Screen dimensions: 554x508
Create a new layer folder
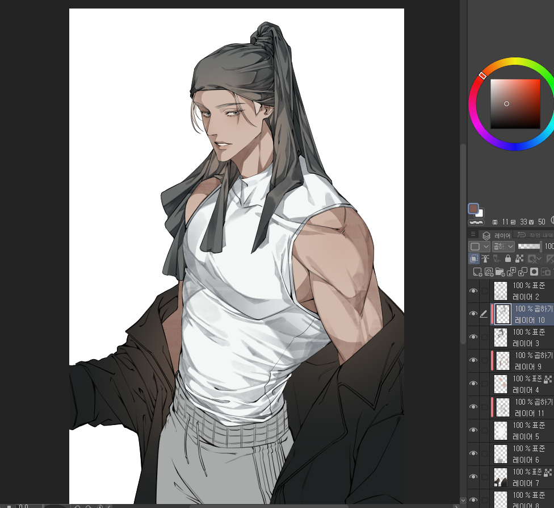click(500, 272)
